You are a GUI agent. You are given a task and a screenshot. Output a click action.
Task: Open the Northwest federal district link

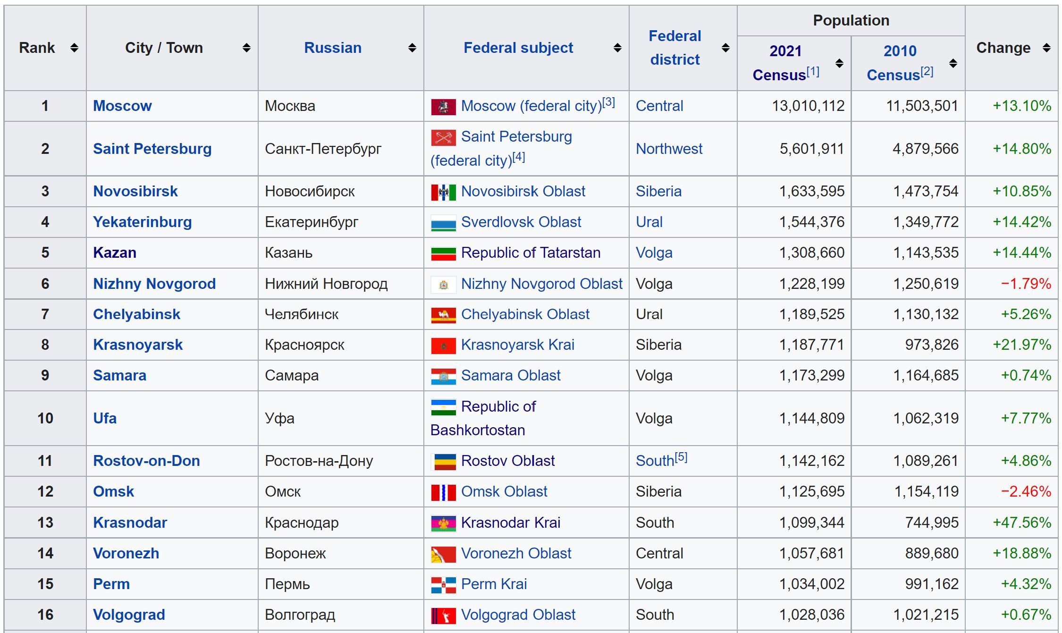point(669,149)
